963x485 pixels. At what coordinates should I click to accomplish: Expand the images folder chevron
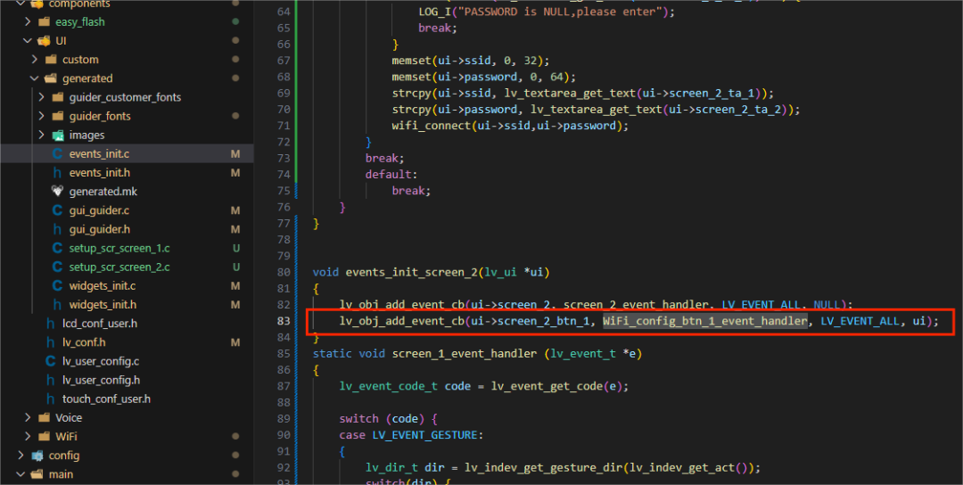click(x=41, y=135)
